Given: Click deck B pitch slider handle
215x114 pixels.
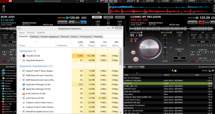Looking at the screenshot, I should tap(165, 48).
